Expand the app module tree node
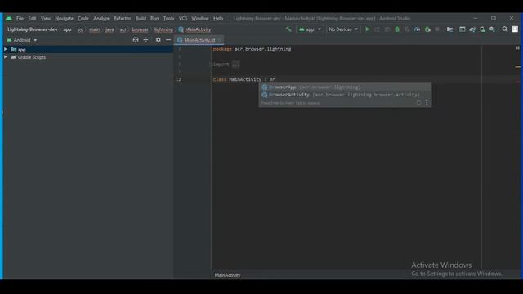This screenshot has width=523, height=294. 6,49
